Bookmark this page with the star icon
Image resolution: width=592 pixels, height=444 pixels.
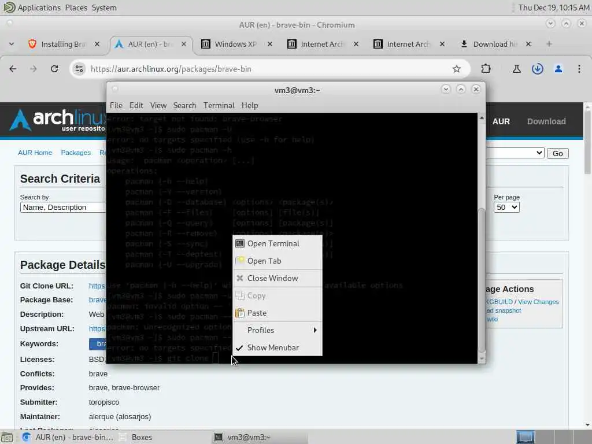tap(457, 69)
